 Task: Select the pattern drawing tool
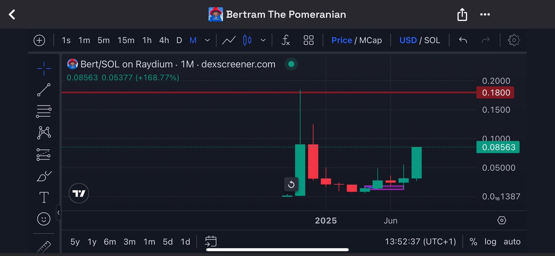pos(44,133)
